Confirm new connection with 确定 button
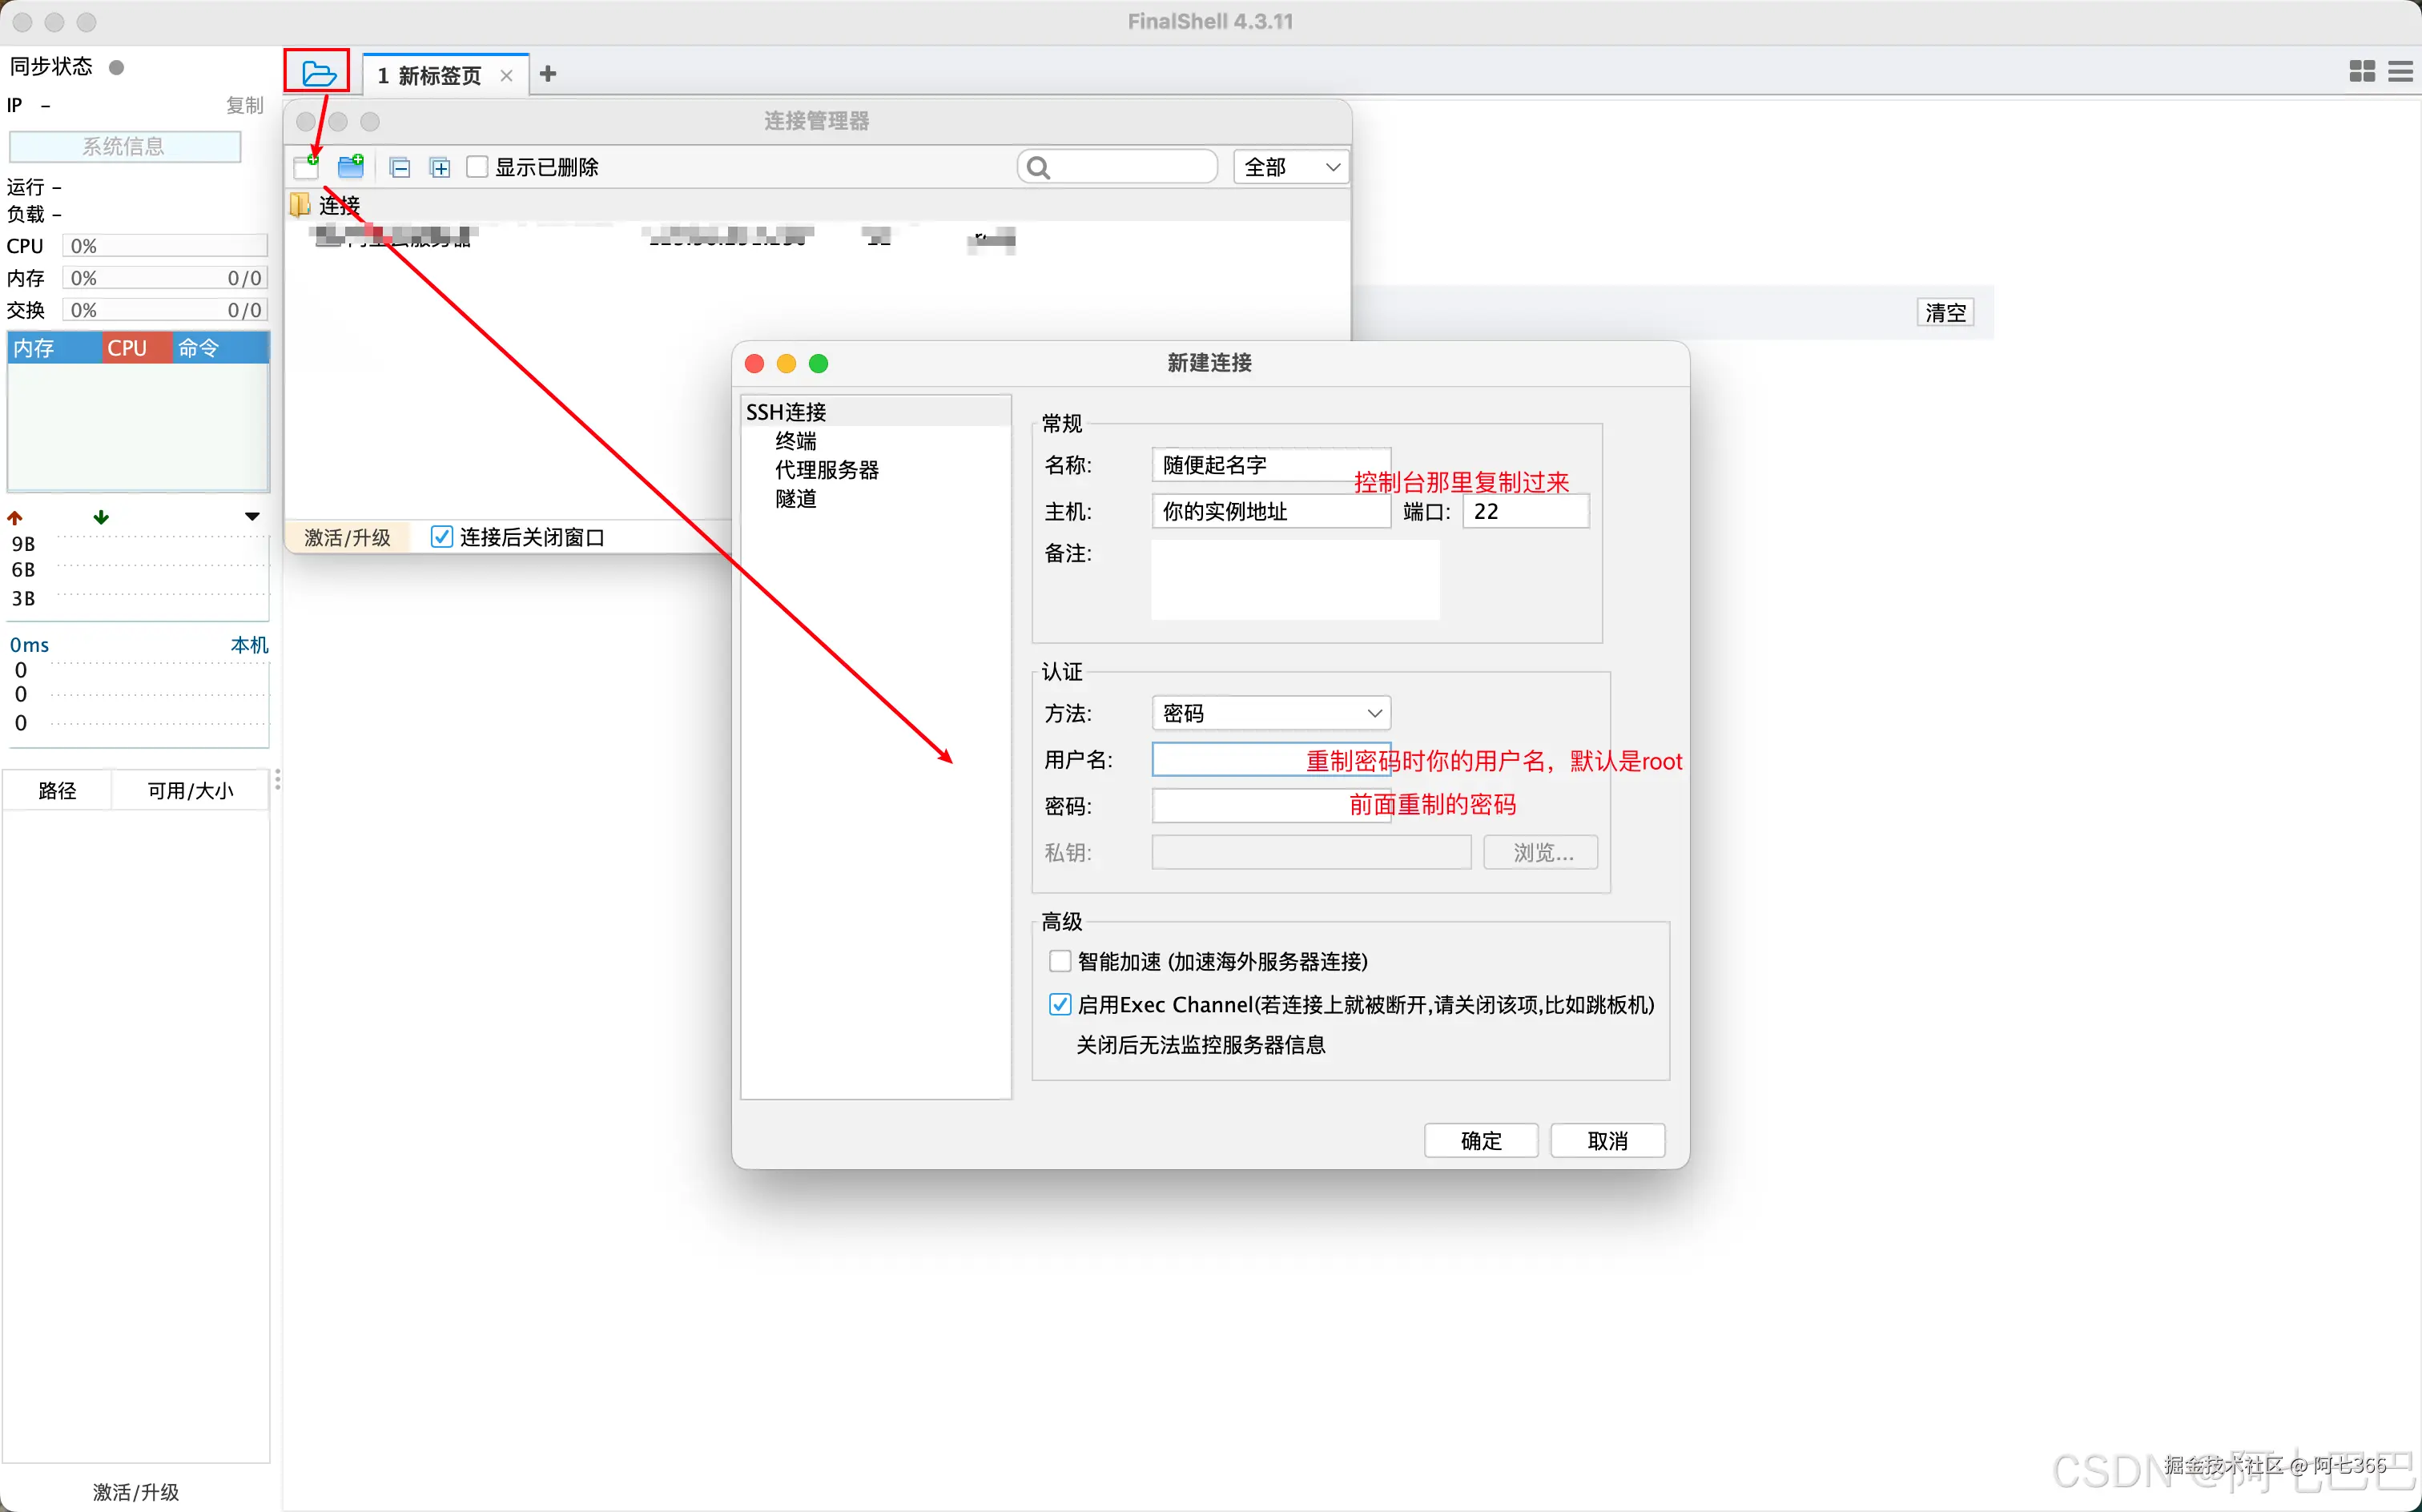The height and width of the screenshot is (1512, 2422). [x=1480, y=1140]
